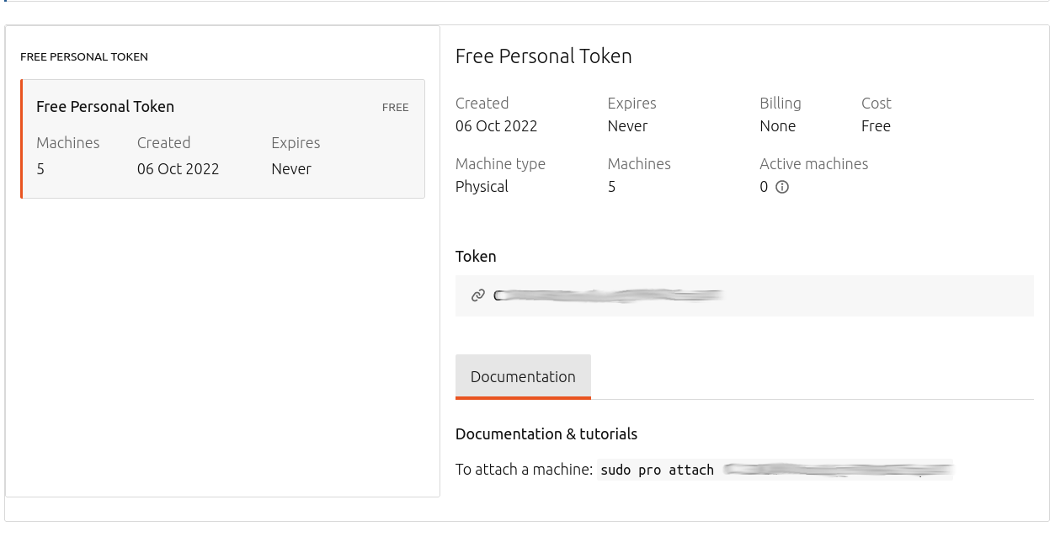Screen dimensions: 1055x537
Task: Click 06 Oct 2022 on token card
Action: tap(178, 169)
